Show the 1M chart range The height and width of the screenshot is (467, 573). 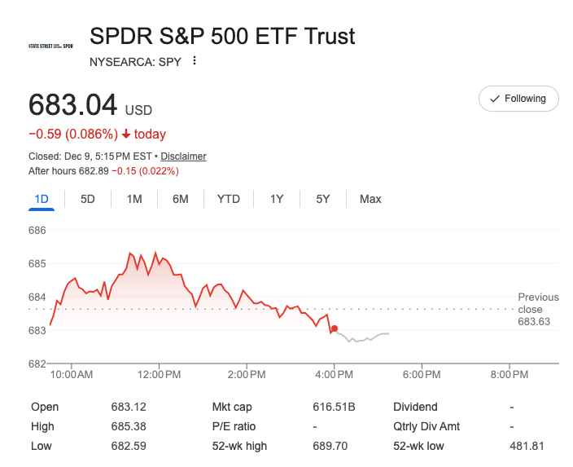(x=134, y=199)
